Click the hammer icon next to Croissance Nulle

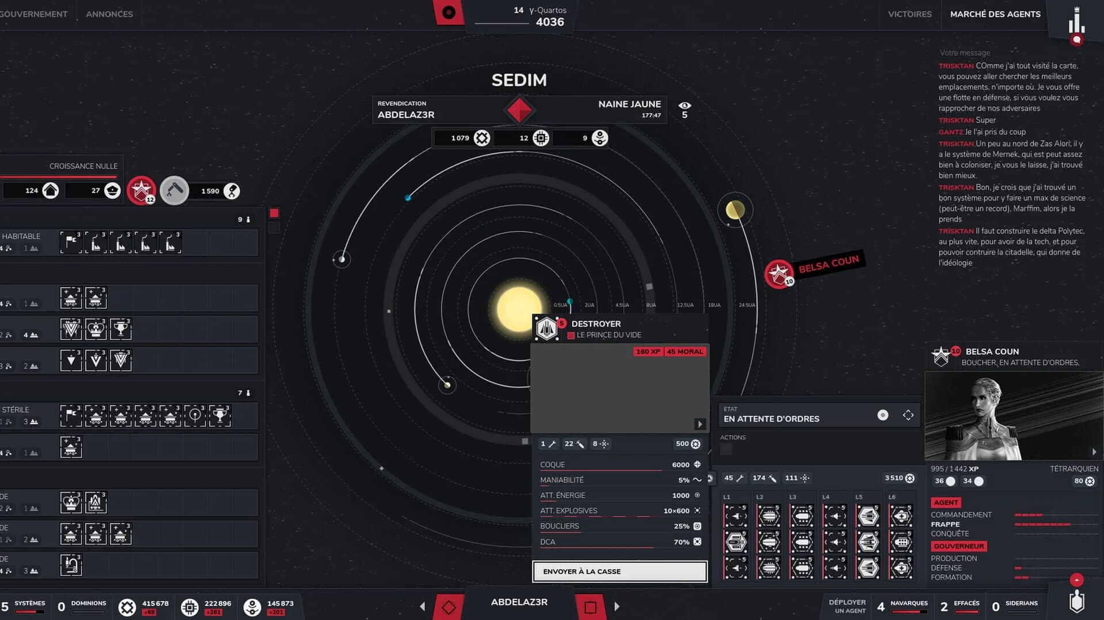tap(175, 190)
